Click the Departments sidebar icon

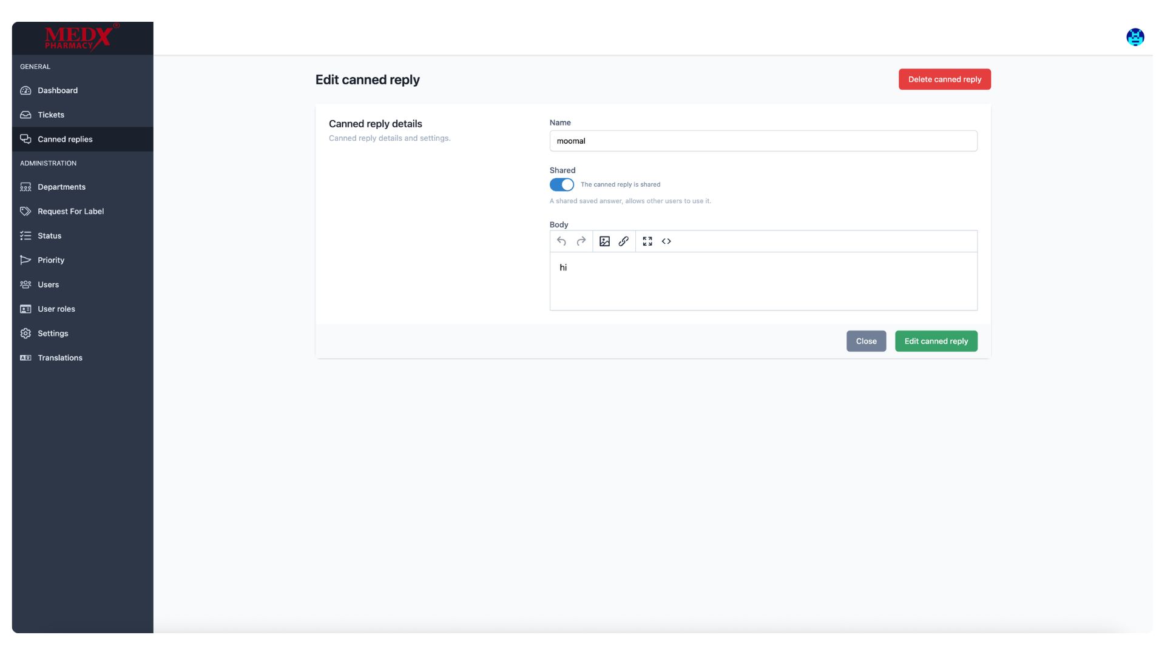click(25, 187)
